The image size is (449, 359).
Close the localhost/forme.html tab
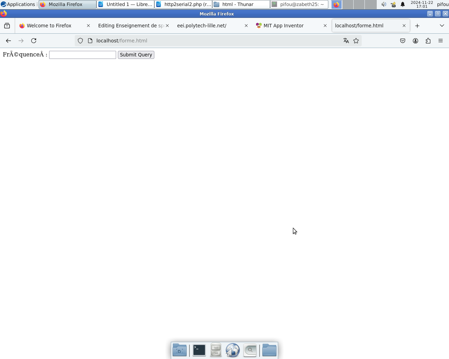click(x=404, y=26)
